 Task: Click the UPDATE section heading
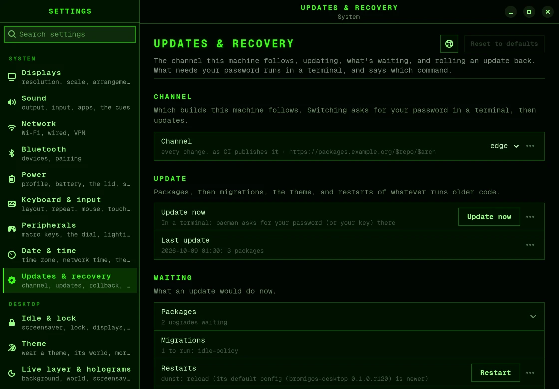[x=170, y=179]
